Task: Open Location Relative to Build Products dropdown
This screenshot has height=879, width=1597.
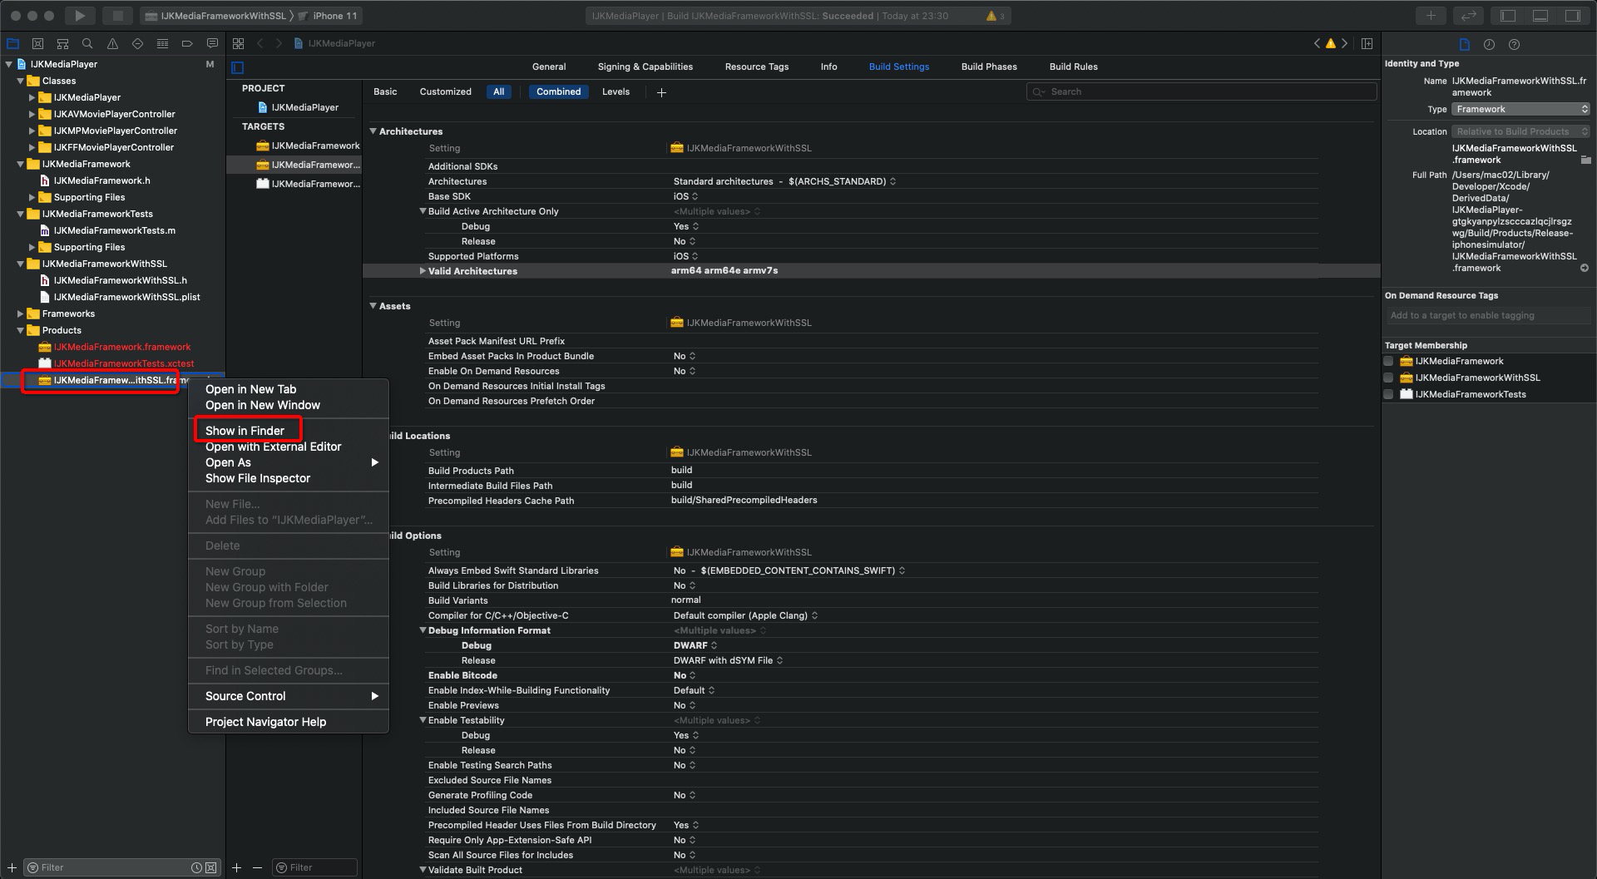Action: [x=1520, y=131]
